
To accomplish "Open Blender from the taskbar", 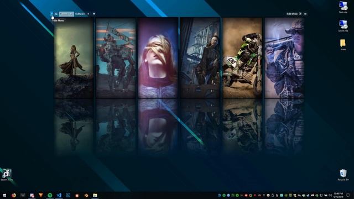I will 86,195.
